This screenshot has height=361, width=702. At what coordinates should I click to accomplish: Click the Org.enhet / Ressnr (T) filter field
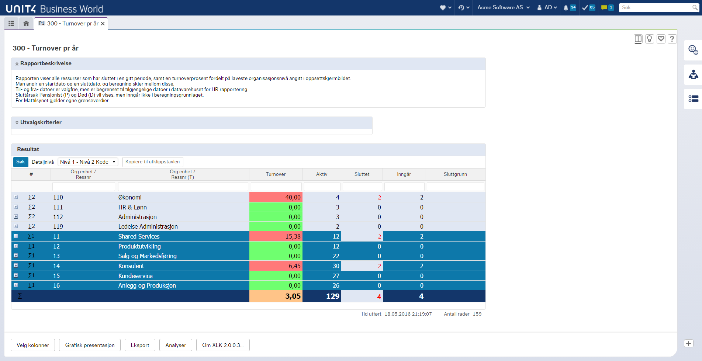point(183,187)
